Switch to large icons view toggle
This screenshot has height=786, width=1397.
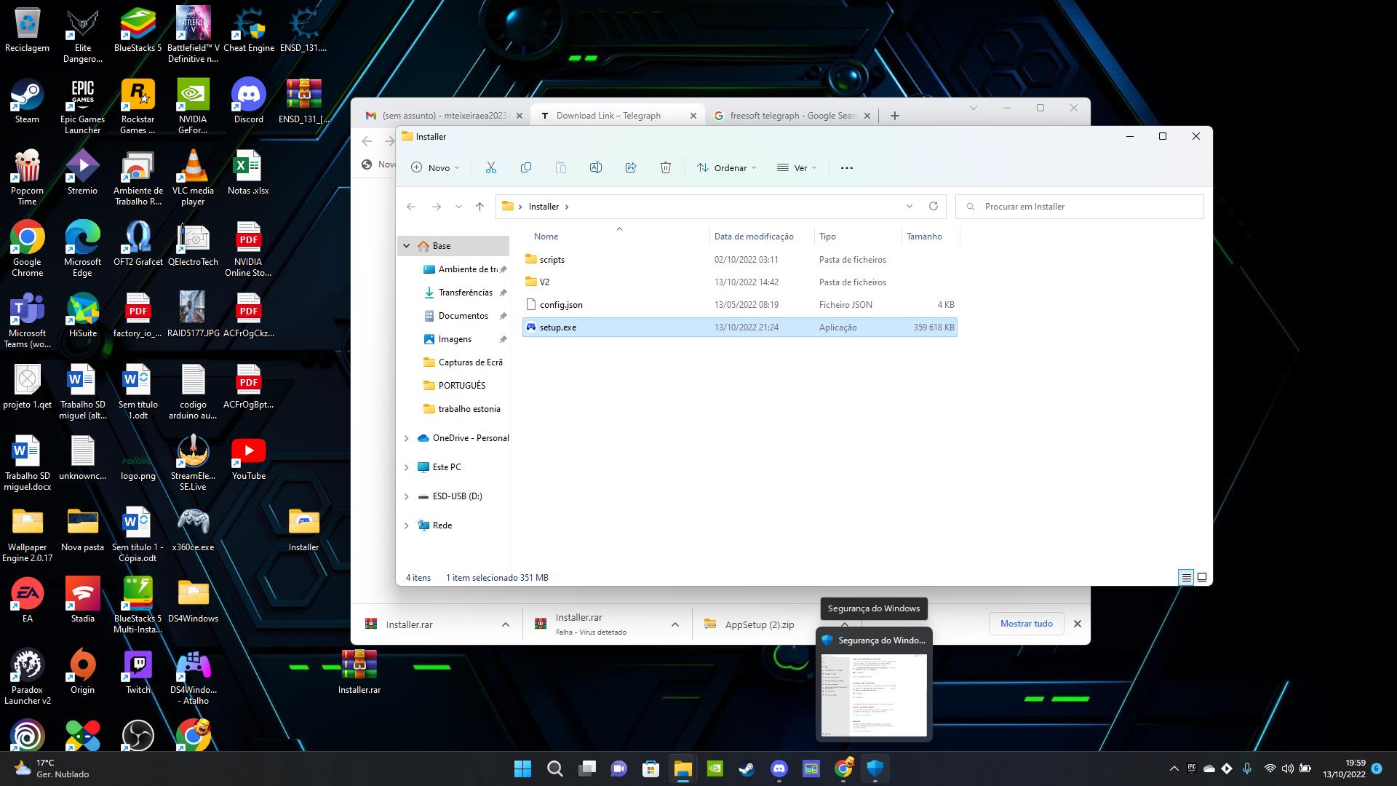point(1202,577)
